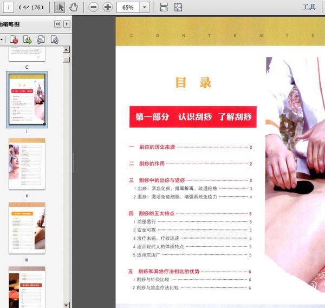Click the scraping massage photo

(295, 174)
